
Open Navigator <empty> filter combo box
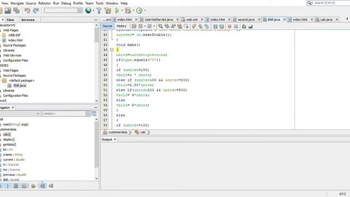66,113
